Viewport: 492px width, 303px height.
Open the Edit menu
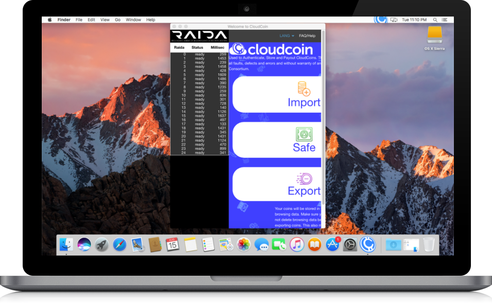pyautogui.click(x=91, y=20)
